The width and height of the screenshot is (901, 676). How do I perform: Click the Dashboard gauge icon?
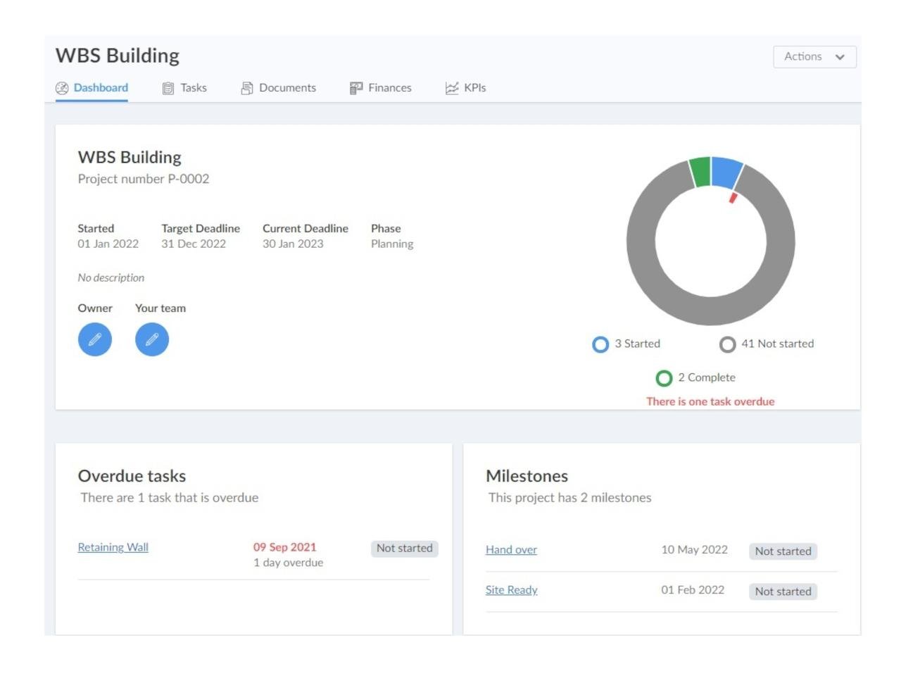(62, 88)
